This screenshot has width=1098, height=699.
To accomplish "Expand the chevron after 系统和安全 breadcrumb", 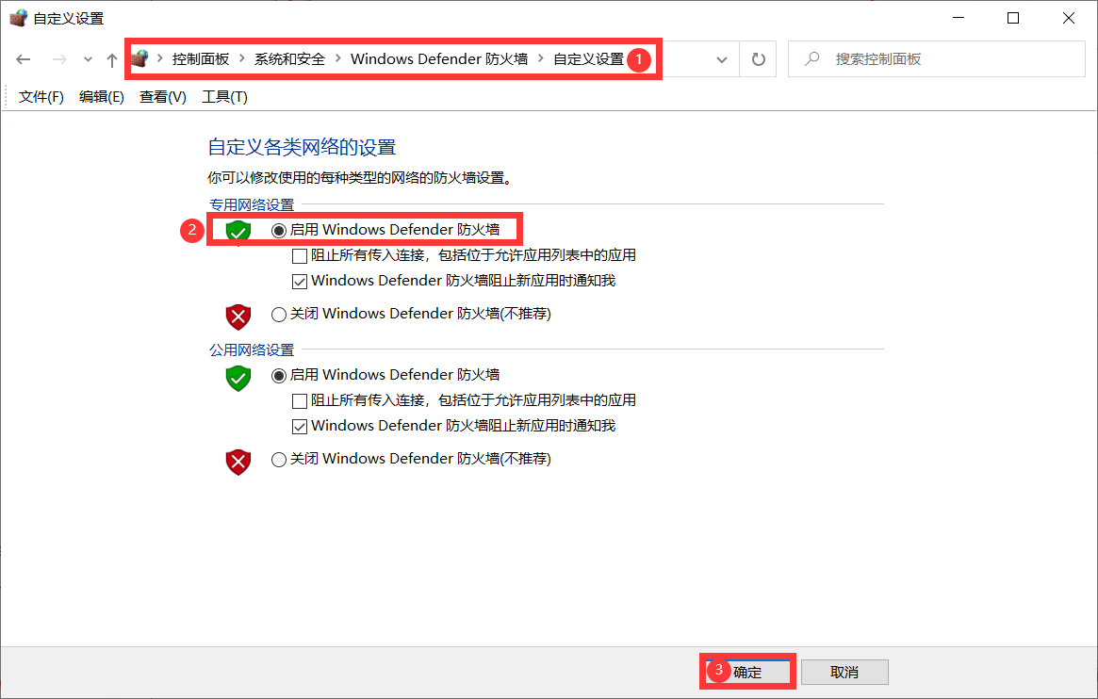I will point(337,58).
